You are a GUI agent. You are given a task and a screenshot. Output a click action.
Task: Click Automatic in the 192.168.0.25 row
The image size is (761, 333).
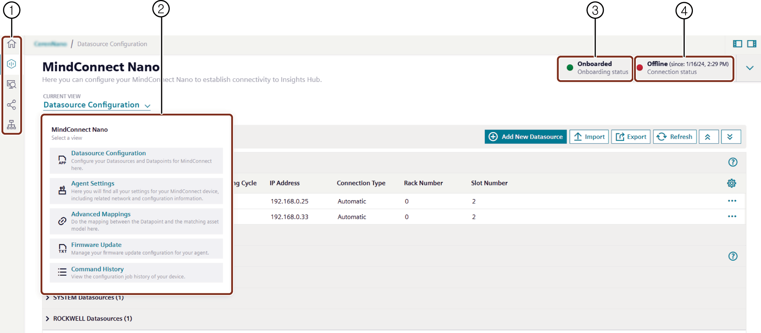coord(352,202)
